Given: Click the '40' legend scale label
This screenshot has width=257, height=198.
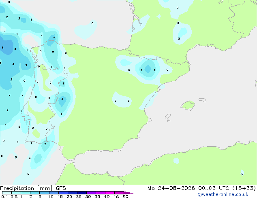Looking at the screenshot, I should point(107,196).
